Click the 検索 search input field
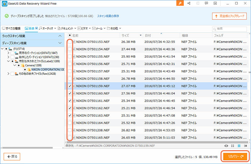 click(x=229, y=29)
